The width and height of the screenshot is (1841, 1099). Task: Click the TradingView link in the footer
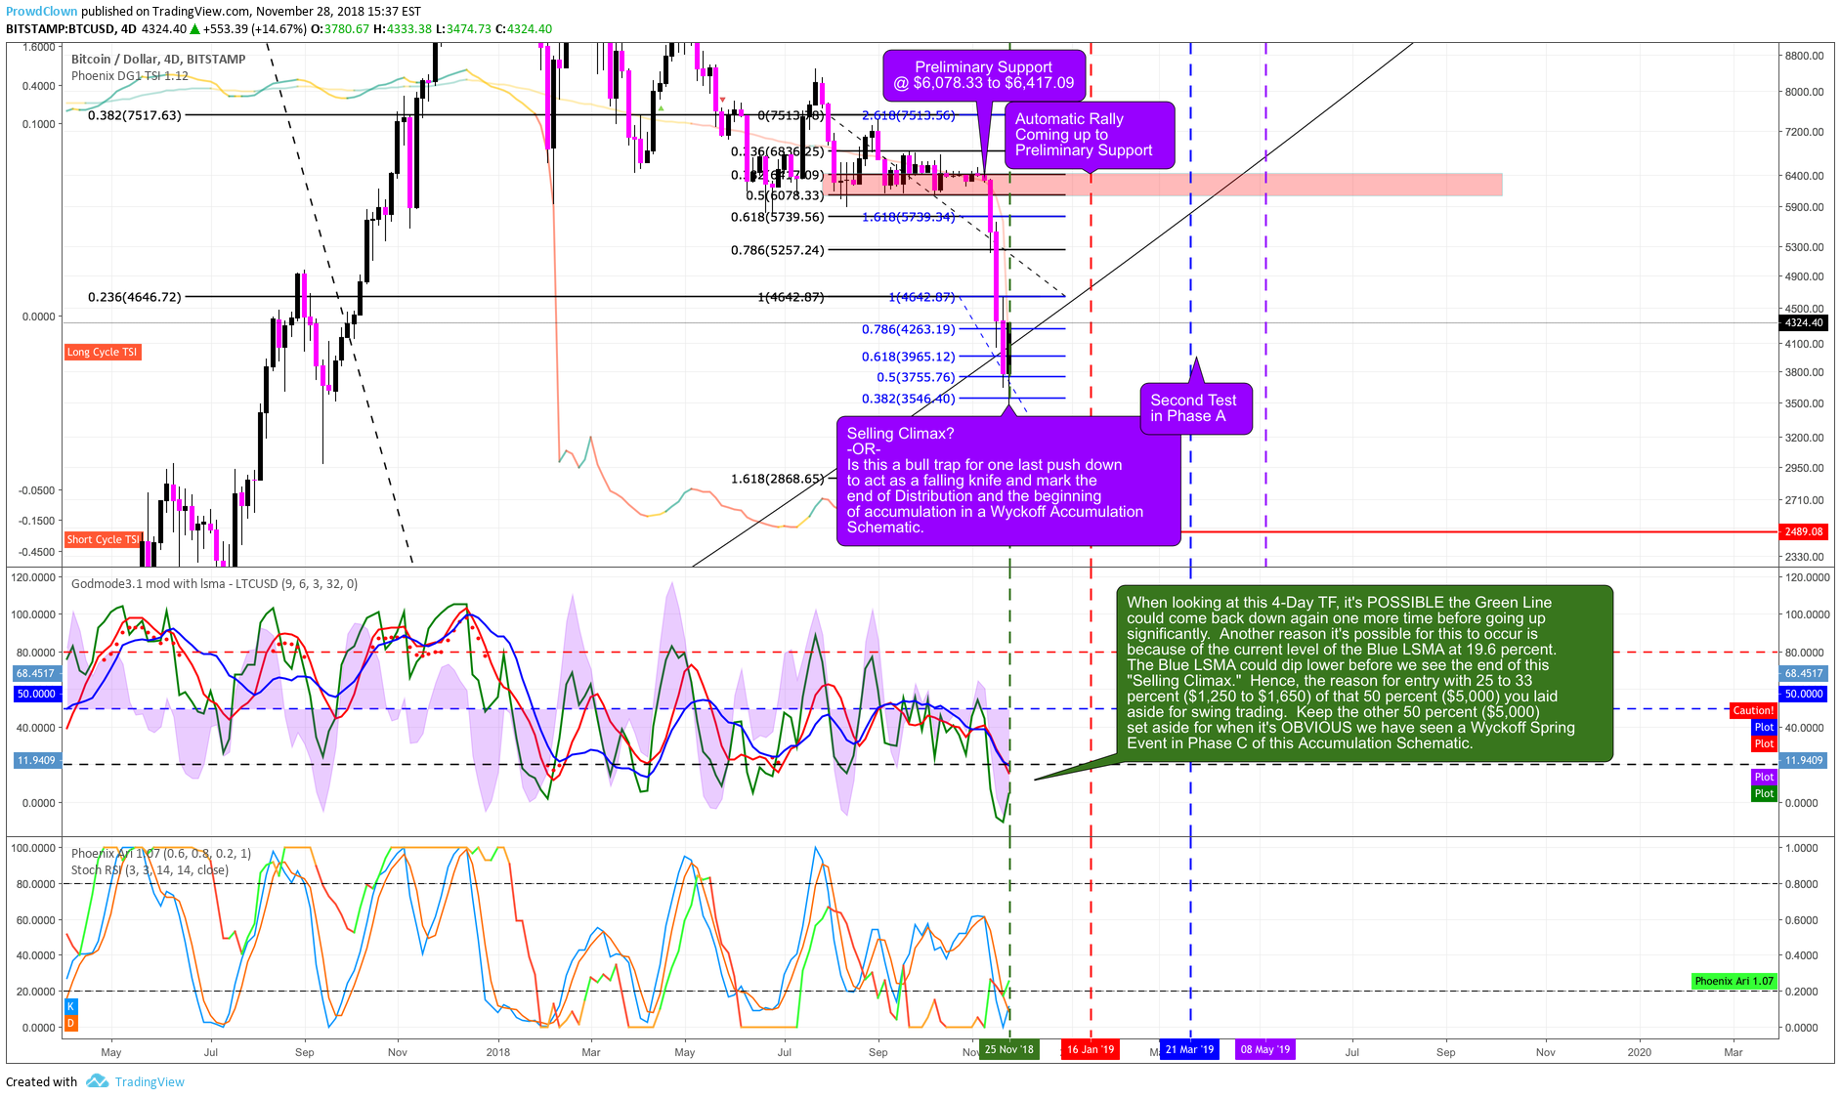coord(150,1081)
